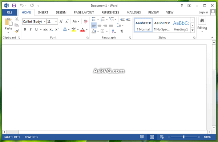
Task: Open Text Effects outlined A icon
Action: 65,29
